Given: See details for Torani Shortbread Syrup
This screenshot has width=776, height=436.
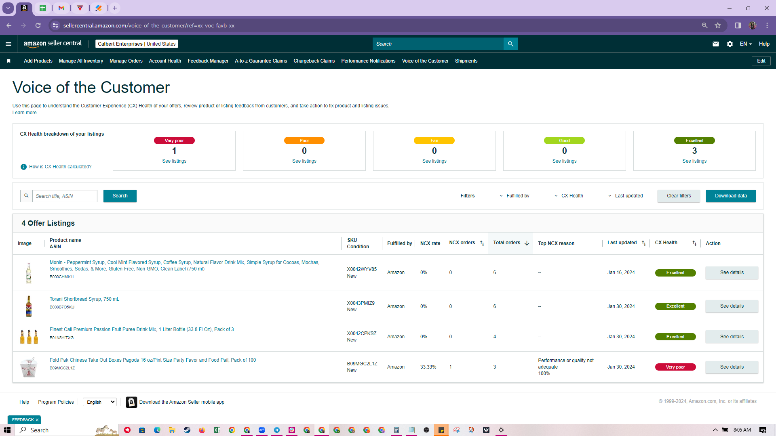Looking at the screenshot, I should tap(732, 306).
